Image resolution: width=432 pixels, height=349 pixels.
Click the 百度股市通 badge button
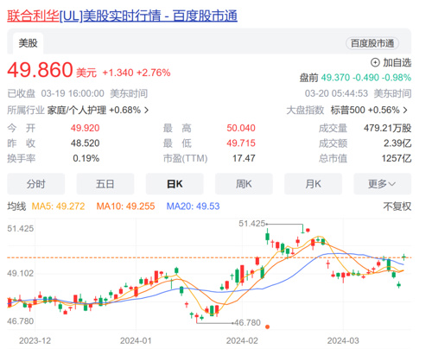coord(372,43)
